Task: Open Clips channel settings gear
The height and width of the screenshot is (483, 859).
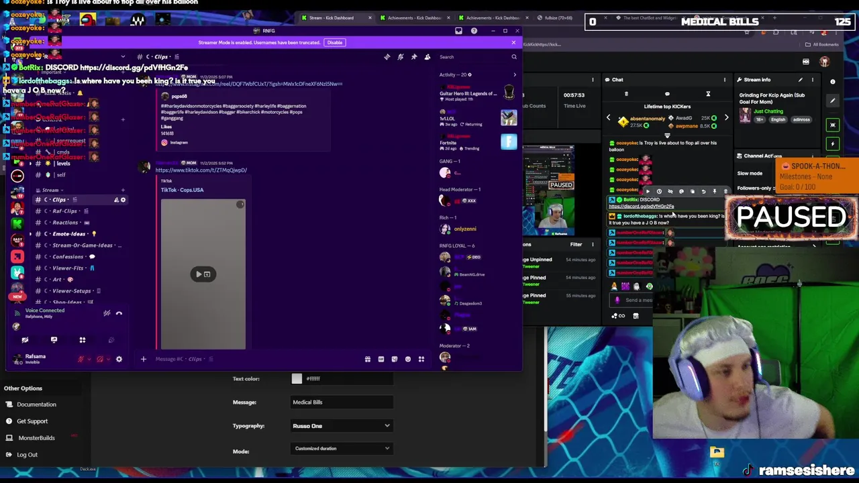Action: click(x=123, y=200)
